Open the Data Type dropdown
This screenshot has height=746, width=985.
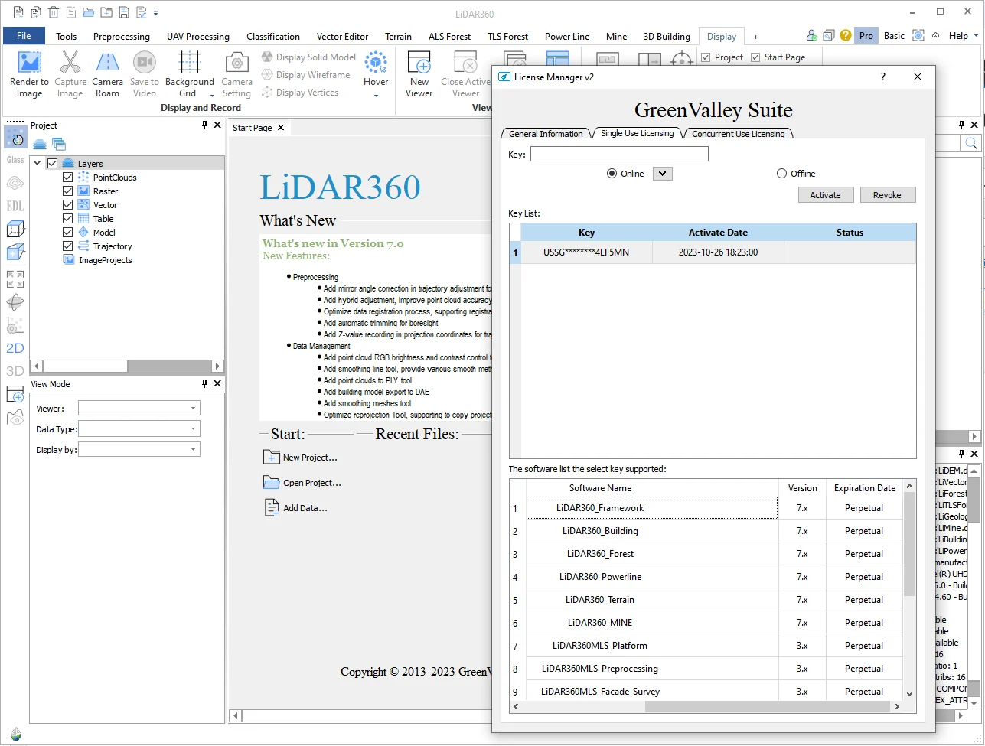(x=139, y=429)
